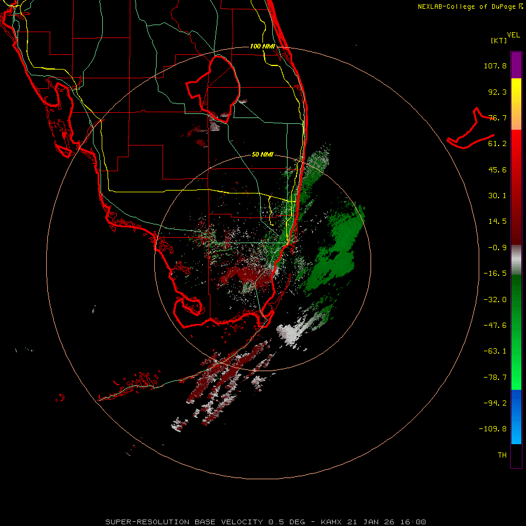Click the Lake Okeechobee outline on the map
The width and height of the screenshot is (526, 526).
[x=213, y=88]
